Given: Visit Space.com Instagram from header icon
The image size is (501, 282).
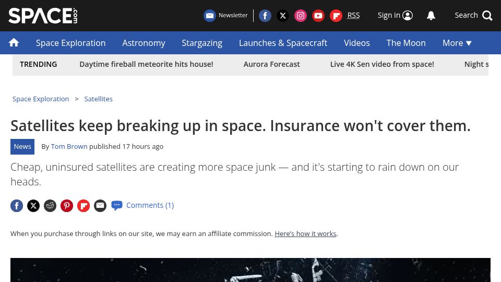Looking at the screenshot, I should pyautogui.click(x=301, y=15).
